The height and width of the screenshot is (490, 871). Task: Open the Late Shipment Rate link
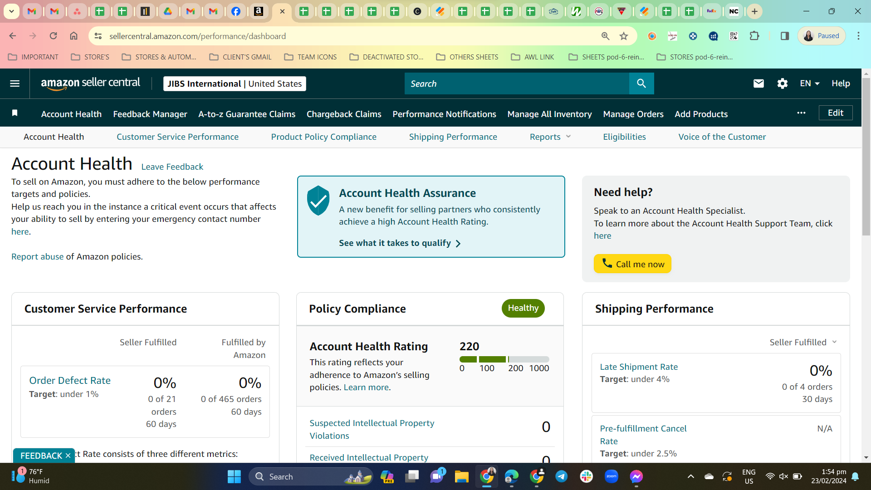[x=639, y=367]
